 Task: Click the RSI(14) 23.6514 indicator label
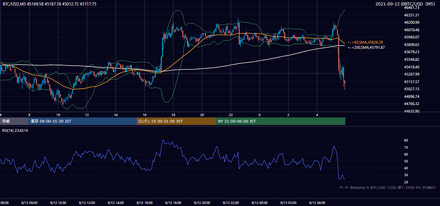point(15,130)
